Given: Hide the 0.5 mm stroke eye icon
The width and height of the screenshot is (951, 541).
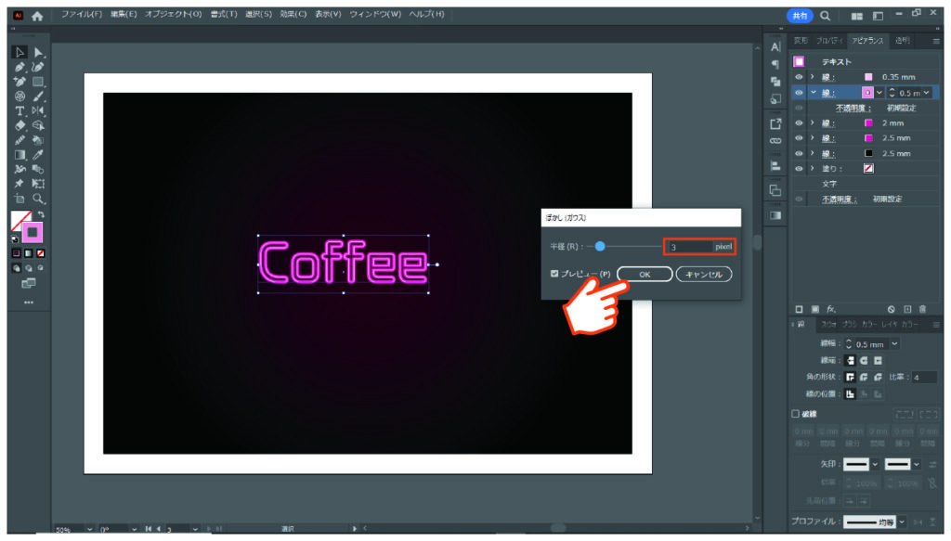Looking at the screenshot, I should point(799,93).
